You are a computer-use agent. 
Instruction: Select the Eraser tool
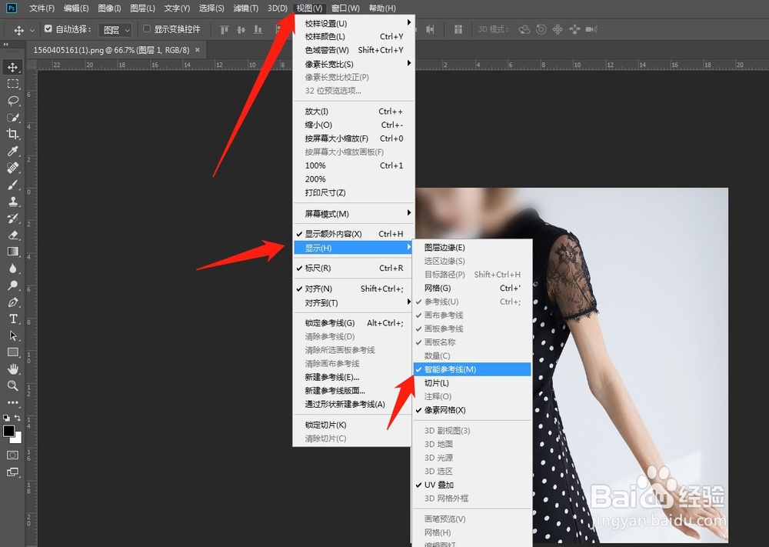tap(13, 235)
